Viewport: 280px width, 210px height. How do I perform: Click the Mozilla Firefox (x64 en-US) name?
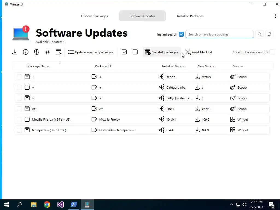click(x=51, y=119)
